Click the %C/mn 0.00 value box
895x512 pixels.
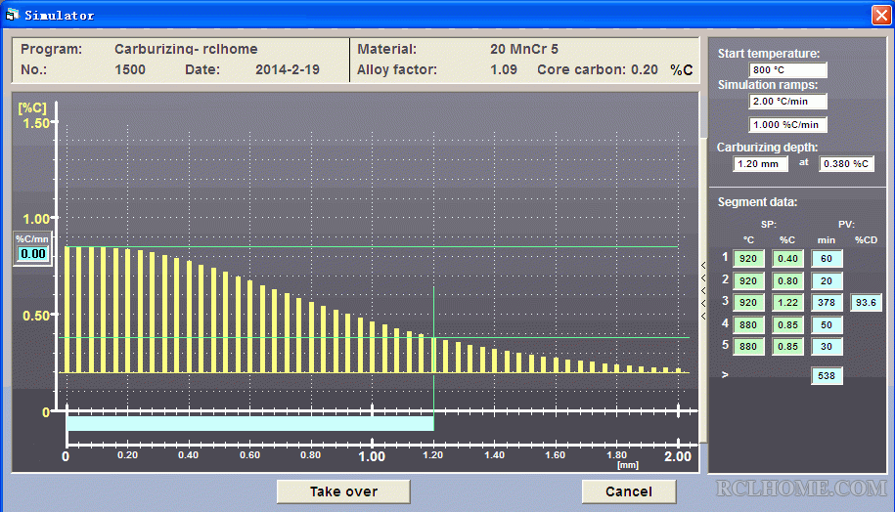point(33,254)
